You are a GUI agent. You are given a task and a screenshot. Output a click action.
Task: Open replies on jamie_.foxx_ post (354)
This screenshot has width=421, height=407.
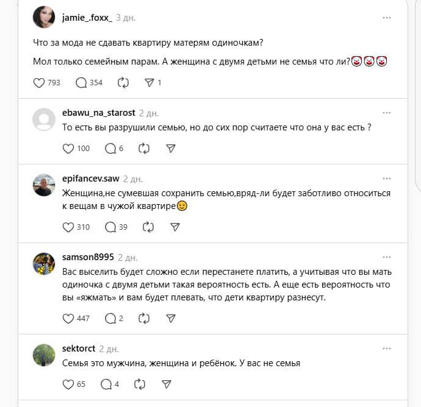click(81, 82)
